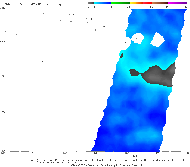Click the longitude axis label "-135"

(x=95, y=153)
